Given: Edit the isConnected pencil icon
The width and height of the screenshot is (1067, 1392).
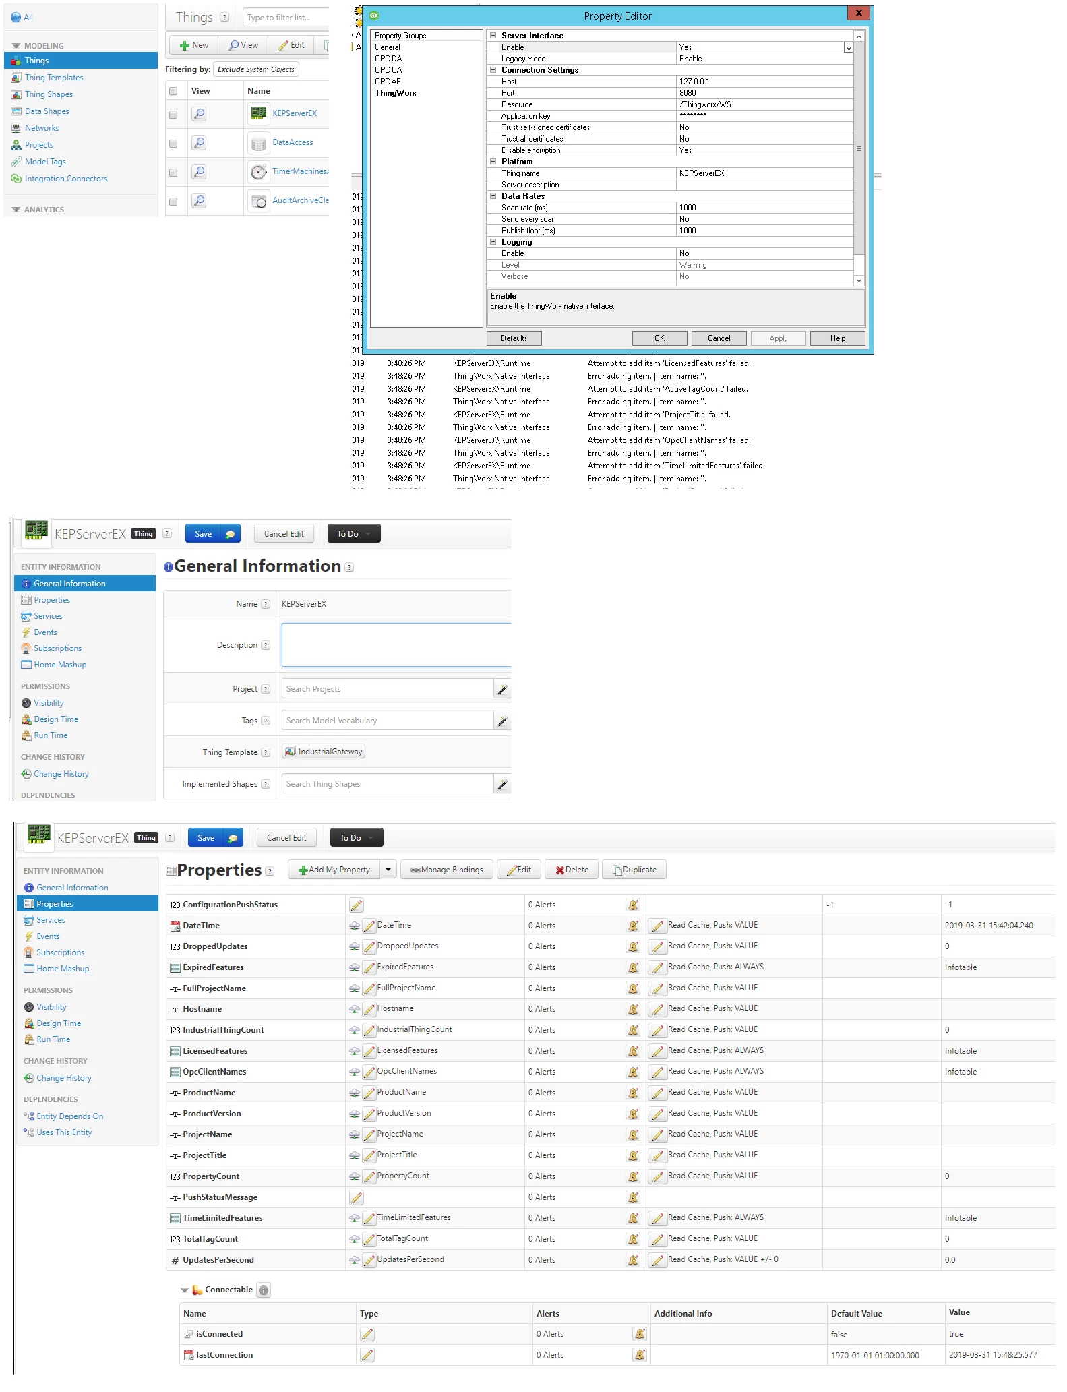Looking at the screenshot, I should click(367, 1335).
